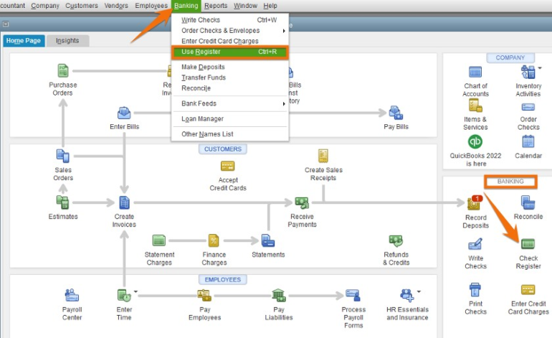Click the Statements icon

268,240
